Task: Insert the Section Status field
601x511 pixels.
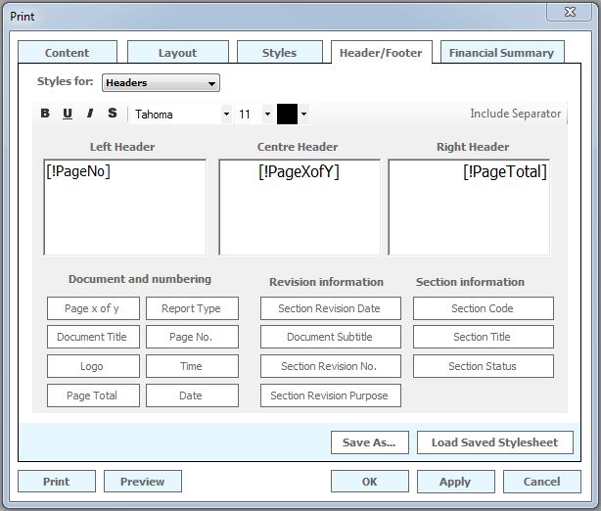Action: [x=483, y=366]
